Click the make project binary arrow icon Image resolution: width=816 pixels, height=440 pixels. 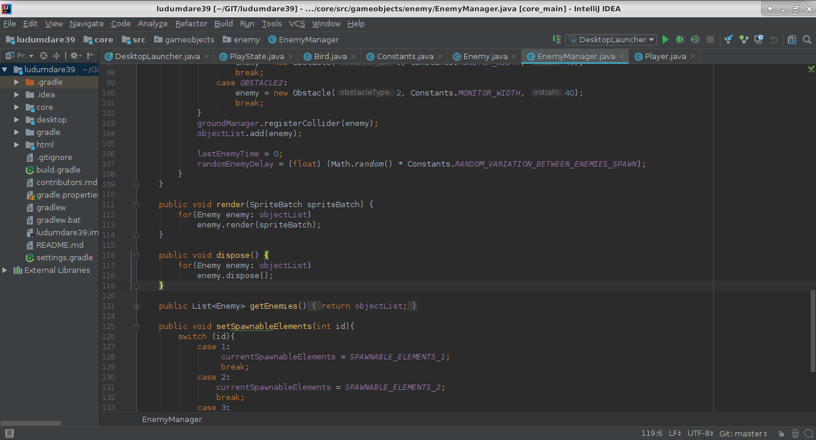click(x=557, y=39)
